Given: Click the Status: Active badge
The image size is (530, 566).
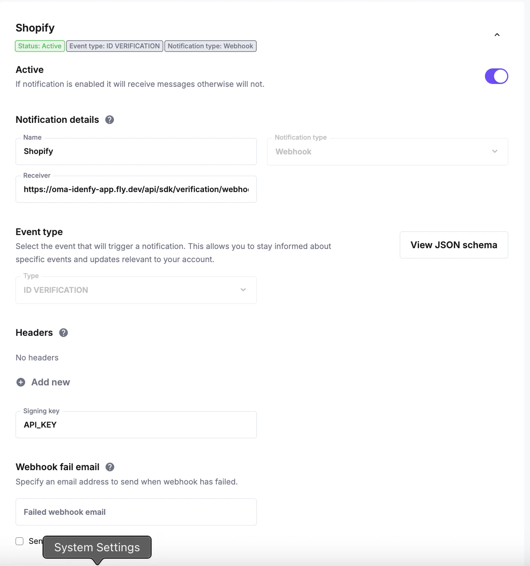Looking at the screenshot, I should 39,46.
